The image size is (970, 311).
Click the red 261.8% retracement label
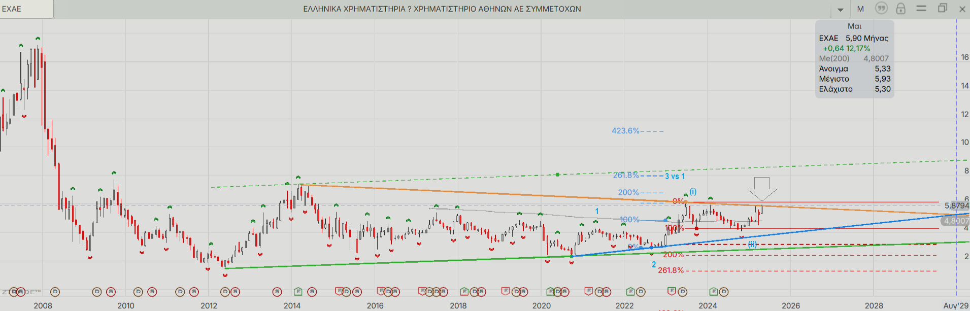[671, 271]
